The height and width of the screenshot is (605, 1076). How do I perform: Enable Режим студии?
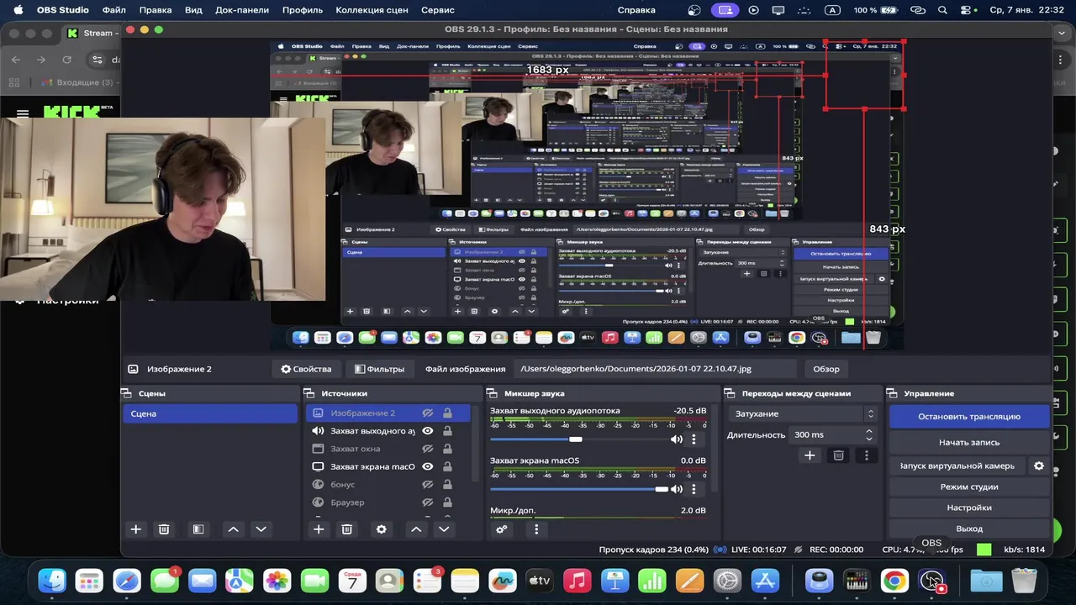coord(969,487)
